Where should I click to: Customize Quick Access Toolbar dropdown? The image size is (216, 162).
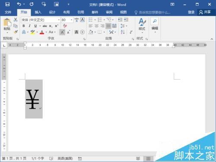[69, 4]
